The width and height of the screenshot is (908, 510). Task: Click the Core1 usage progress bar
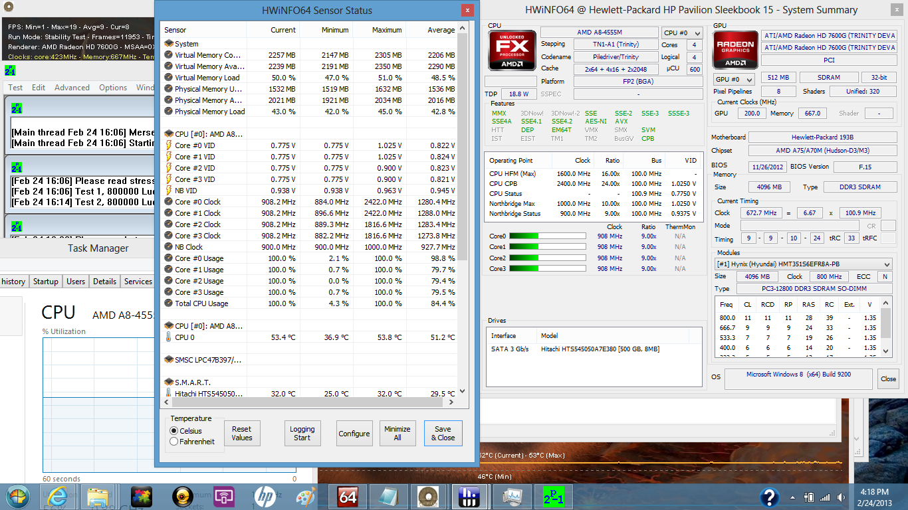[x=548, y=246]
